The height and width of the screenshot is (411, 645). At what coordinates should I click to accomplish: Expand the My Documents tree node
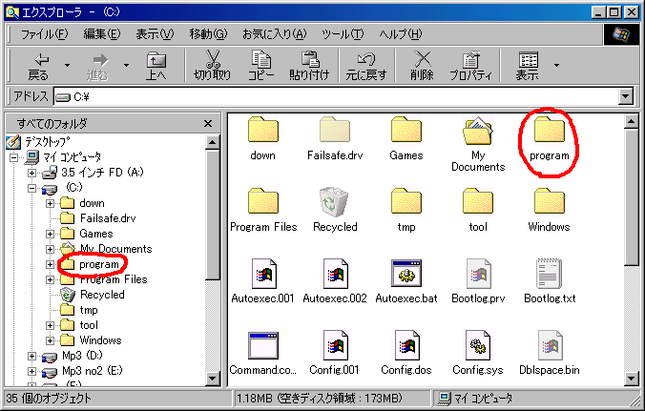(50, 249)
